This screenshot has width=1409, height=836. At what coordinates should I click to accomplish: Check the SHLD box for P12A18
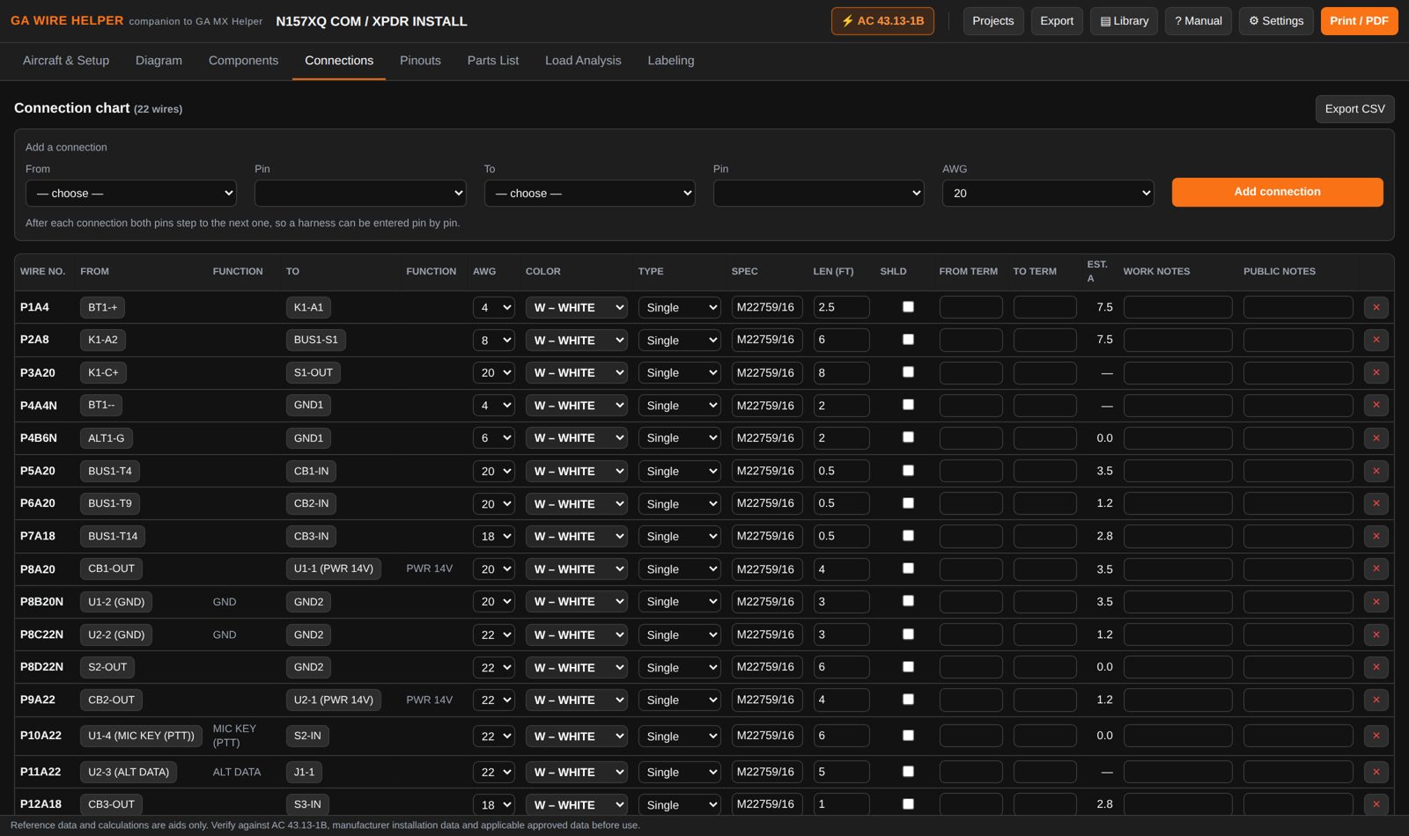point(908,804)
